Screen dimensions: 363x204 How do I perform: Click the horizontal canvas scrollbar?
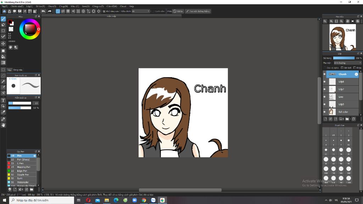click(x=180, y=190)
